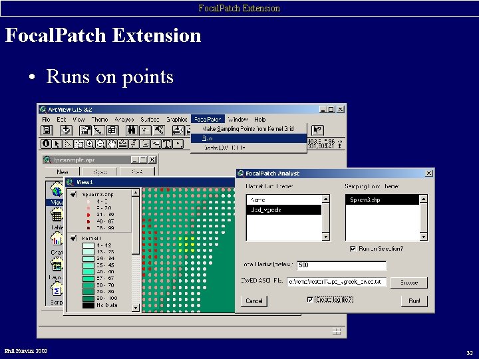This screenshot has width=479, height=359.
Task: Select the Hot Link lightning tool
Action: click(x=134, y=144)
